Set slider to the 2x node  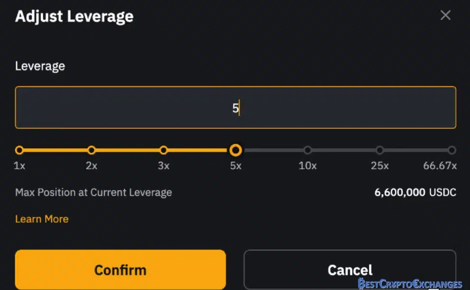pos(91,150)
